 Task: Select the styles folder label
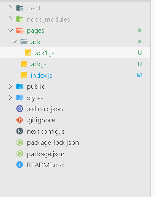coord(35,98)
